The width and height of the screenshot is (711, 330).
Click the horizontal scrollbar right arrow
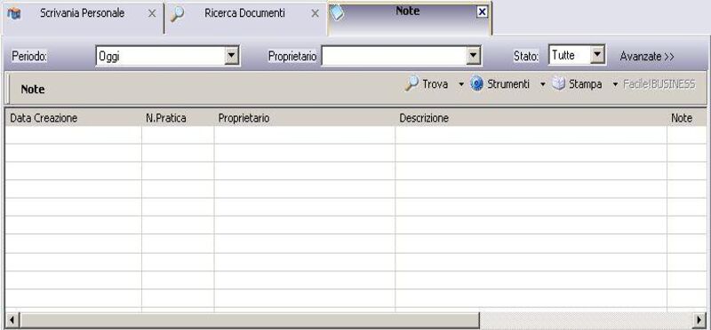699,320
